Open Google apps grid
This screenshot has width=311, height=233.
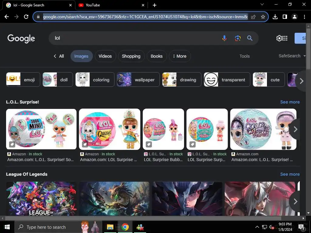click(285, 38)
